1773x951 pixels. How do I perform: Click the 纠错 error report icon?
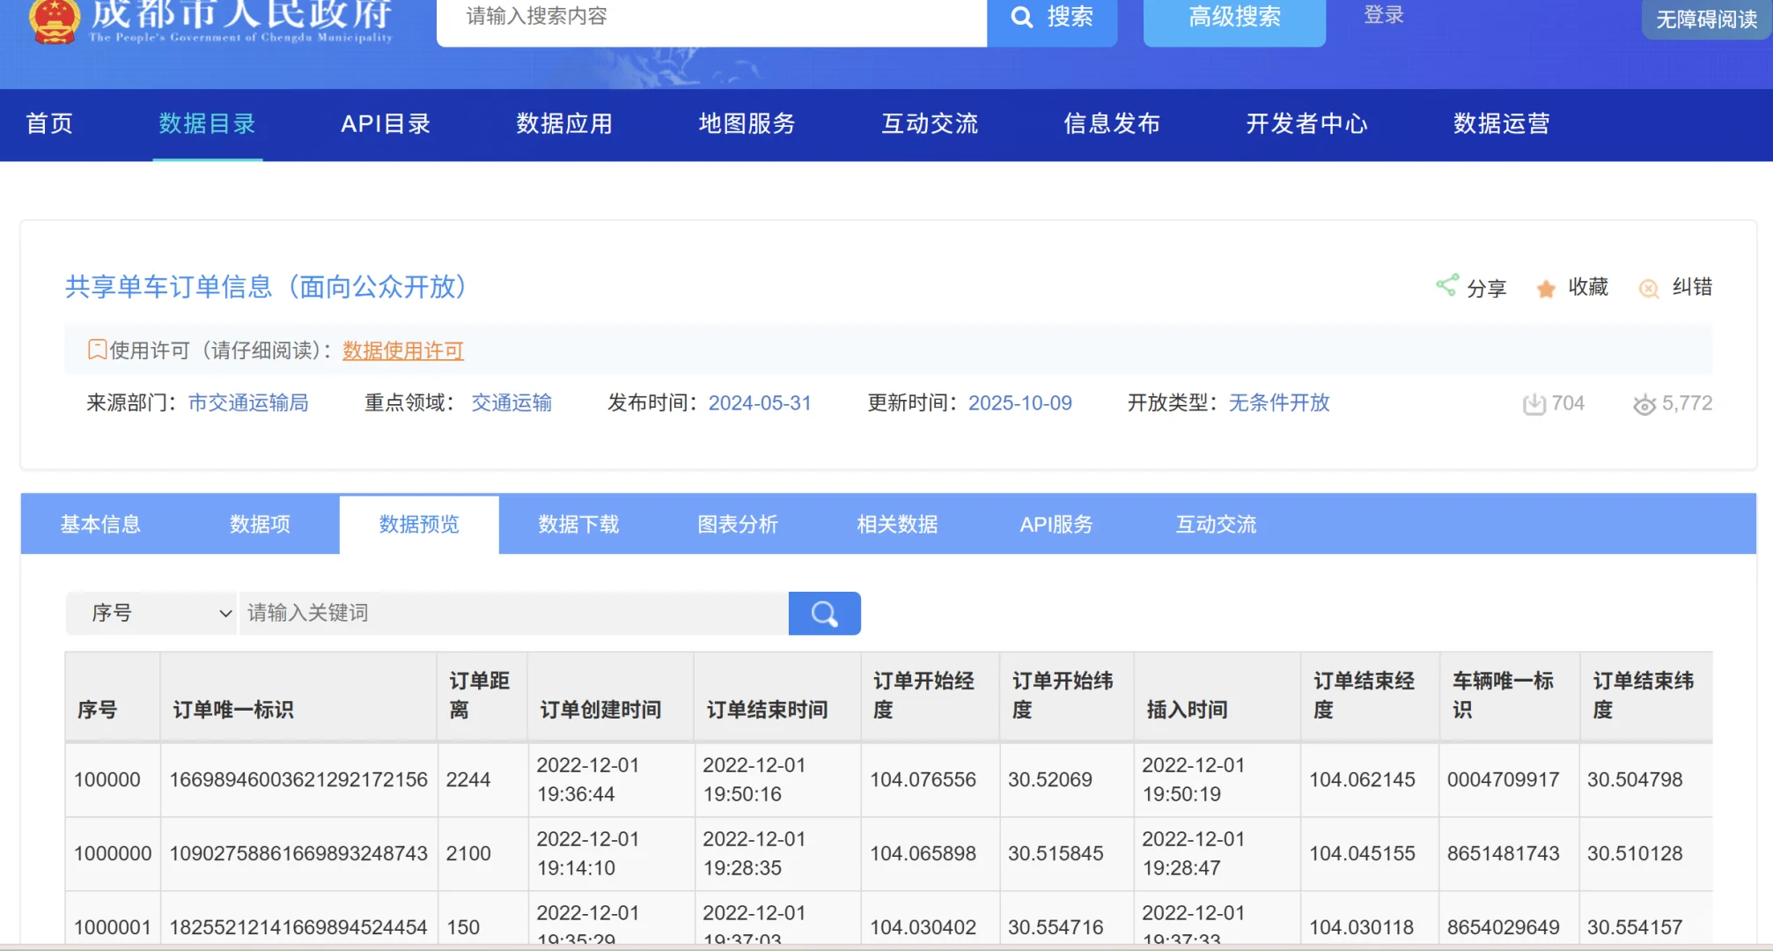pos(1648,289)
